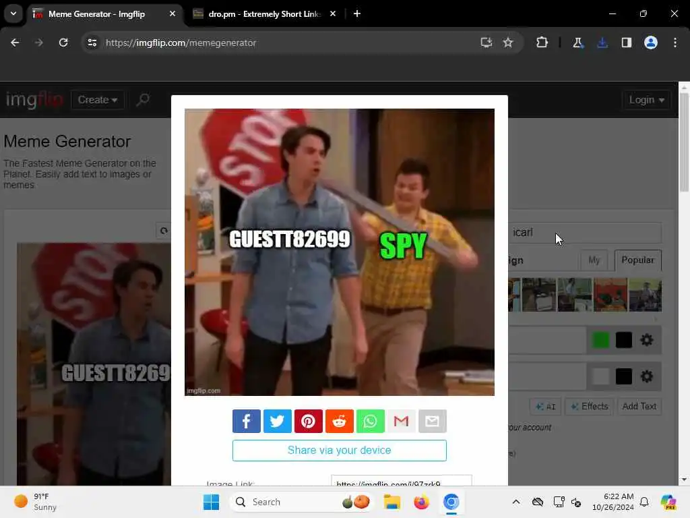
Task: Open notifications bell icon
Action: point(644,502)
